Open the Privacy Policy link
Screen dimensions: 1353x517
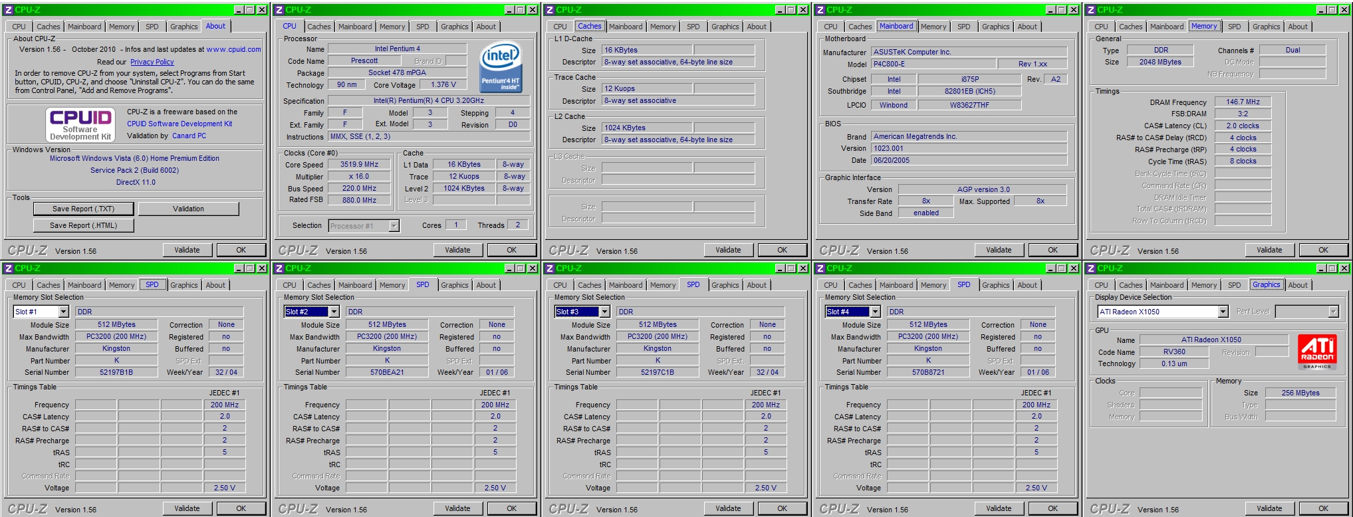pos(152,62)
